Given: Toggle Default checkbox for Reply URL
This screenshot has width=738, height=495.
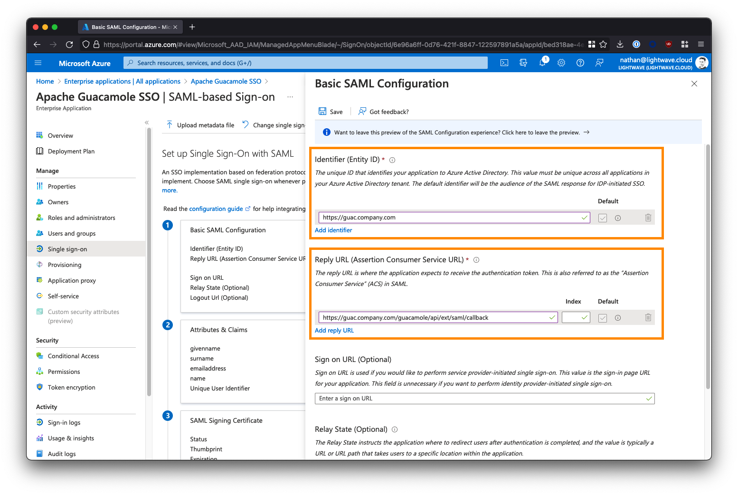Looking at the screenshot, I should click(603, 318).
